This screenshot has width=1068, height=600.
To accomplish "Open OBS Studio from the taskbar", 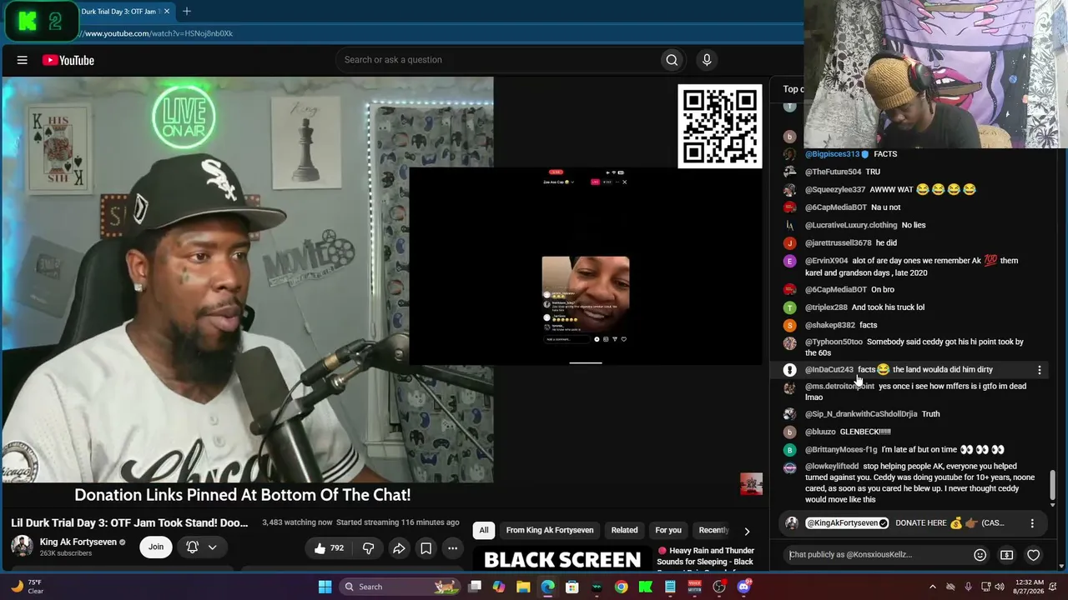I will tap(719, 587).
